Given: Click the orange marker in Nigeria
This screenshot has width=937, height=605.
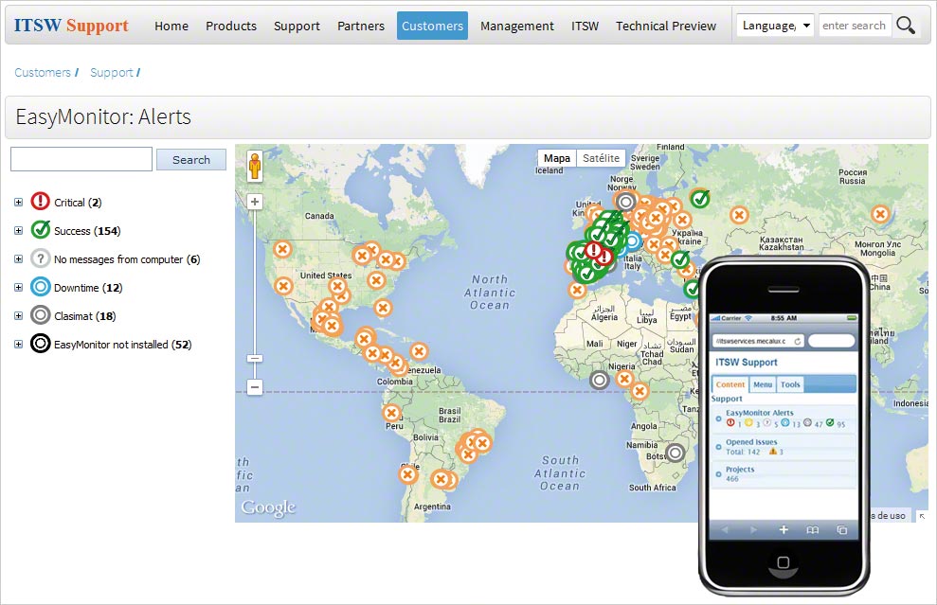Looking at the screenshot, I should (x=624, y=378).
